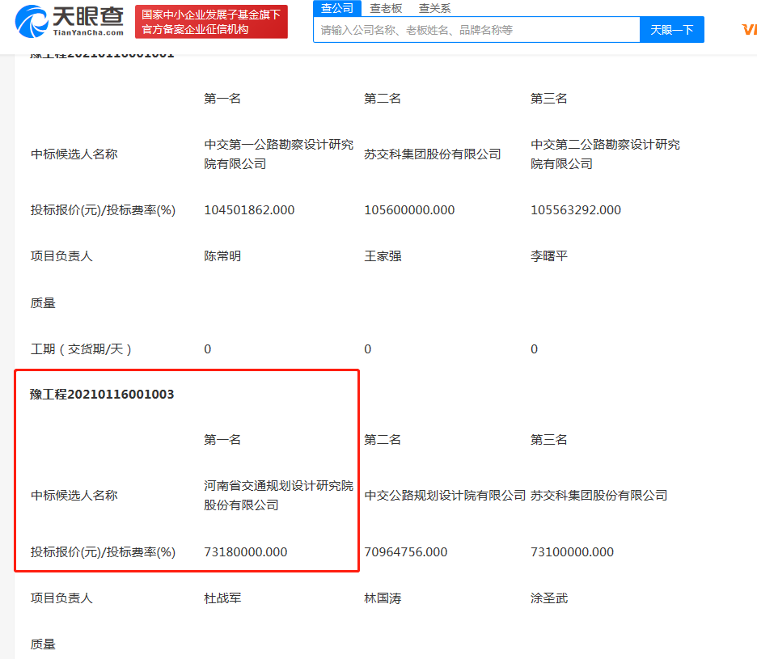
Task: Click the 天眼一下 search button
Action: (x=671, y=30)
